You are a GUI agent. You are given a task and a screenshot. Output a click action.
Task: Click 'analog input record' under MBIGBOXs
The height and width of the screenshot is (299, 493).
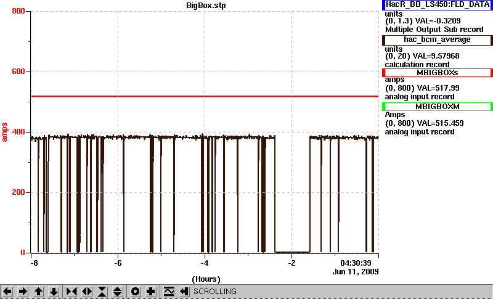pyautogui.click(x=420, y=97)
